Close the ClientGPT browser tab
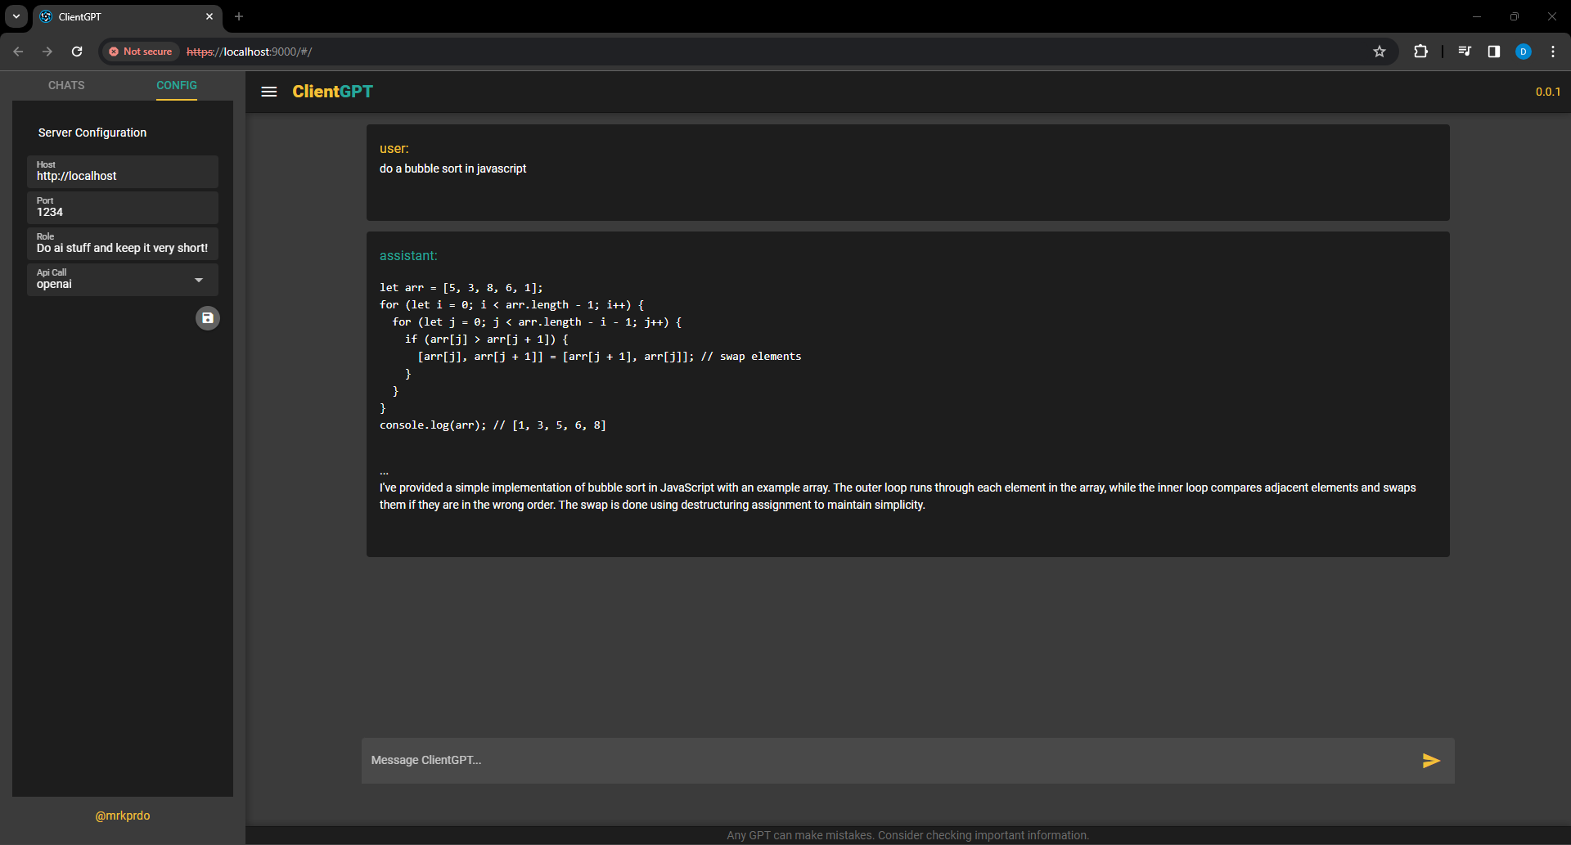The width and height of the screenshot is (1571, 845). (x=209, y=16)
